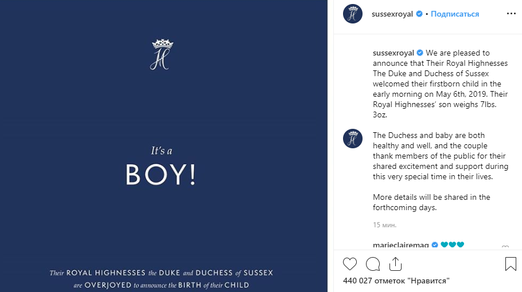
Task: Open comments with the speech bubble icon
Action: coord(373,264)
